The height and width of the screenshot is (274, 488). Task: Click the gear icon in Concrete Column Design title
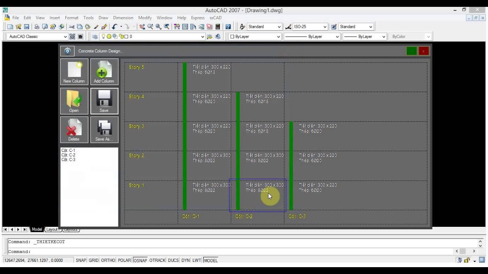(67, 51)
